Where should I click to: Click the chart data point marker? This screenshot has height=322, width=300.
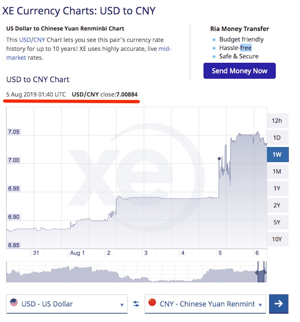pyautogui.click(x=219, y=158)
